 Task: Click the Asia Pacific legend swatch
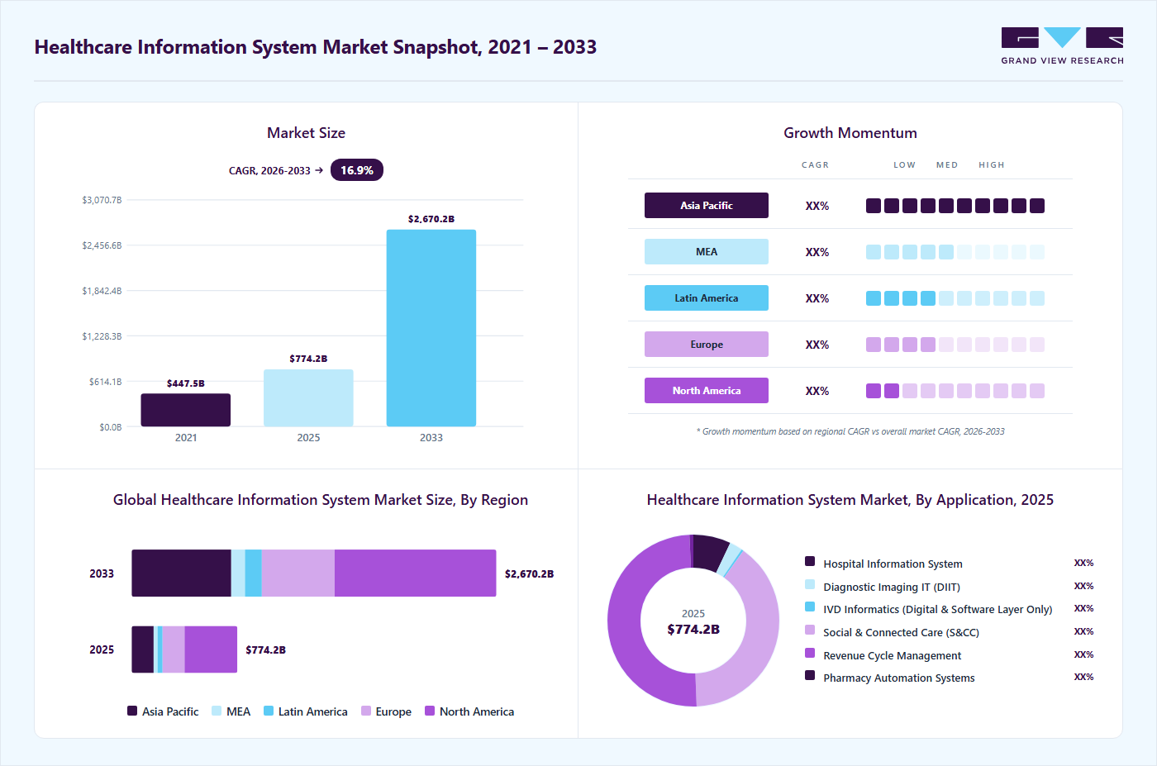[x=132, y=711]
